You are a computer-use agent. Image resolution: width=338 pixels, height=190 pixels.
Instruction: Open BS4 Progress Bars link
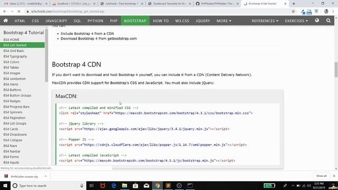click(x=16, y=107)
